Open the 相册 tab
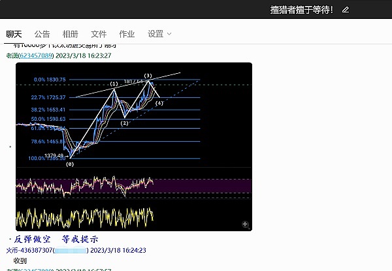 [71, 34]
